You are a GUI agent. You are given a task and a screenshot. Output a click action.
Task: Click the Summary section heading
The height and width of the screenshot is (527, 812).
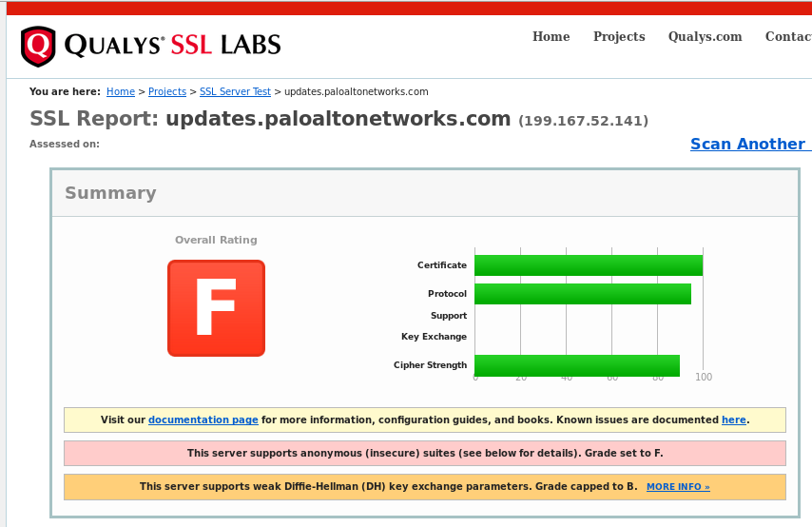pyautogui.click(x=110, y=193)
